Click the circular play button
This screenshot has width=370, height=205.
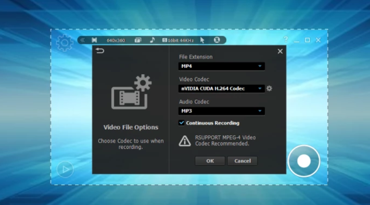click(x=65, y=169)
